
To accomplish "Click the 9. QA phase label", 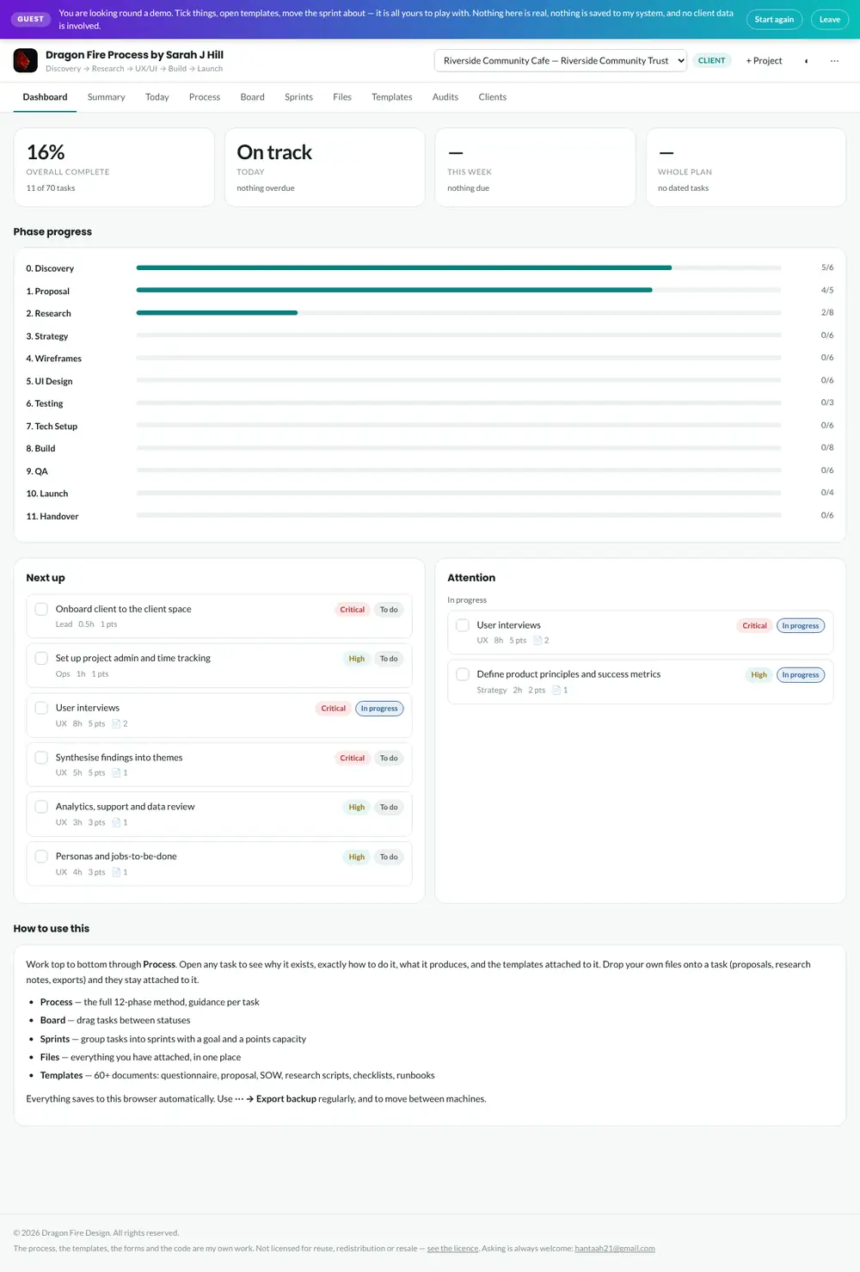I will coord(37,471).
